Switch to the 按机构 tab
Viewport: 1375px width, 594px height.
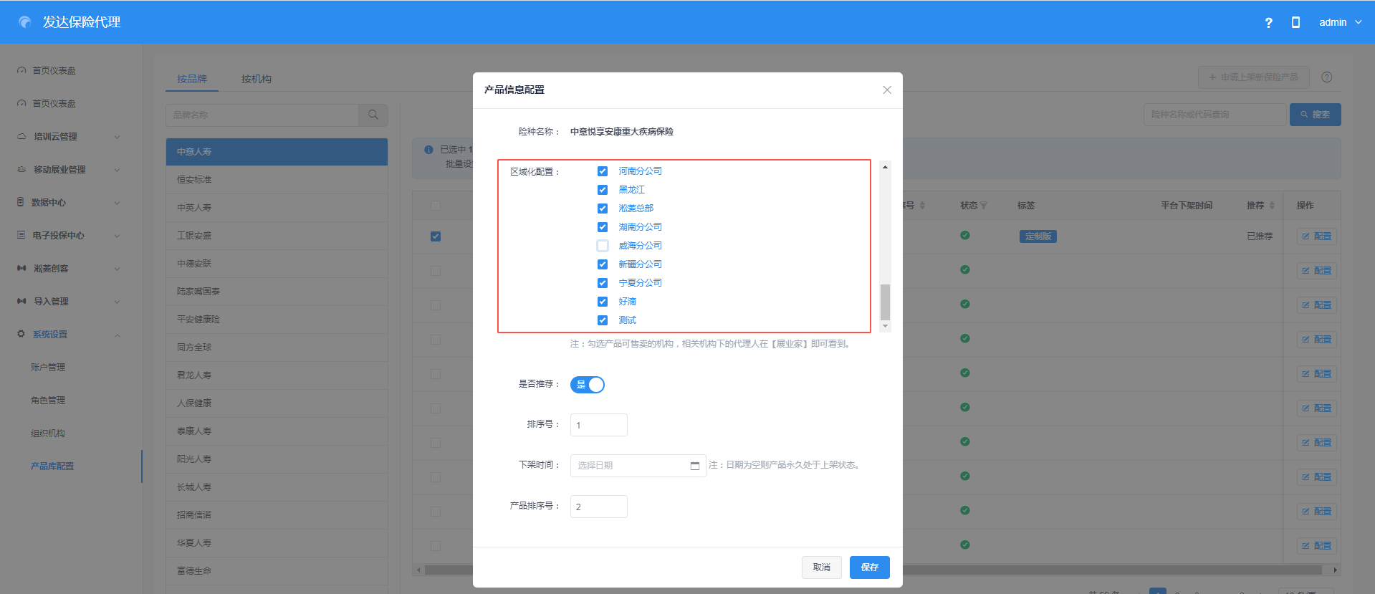(256, 79)
